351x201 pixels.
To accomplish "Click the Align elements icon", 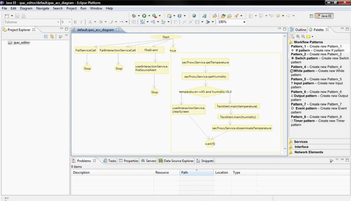I will click(x=163, y=22).
